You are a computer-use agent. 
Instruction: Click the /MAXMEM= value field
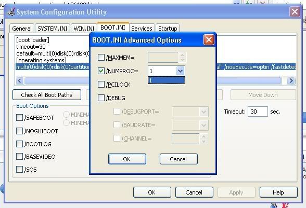[163, 58]
